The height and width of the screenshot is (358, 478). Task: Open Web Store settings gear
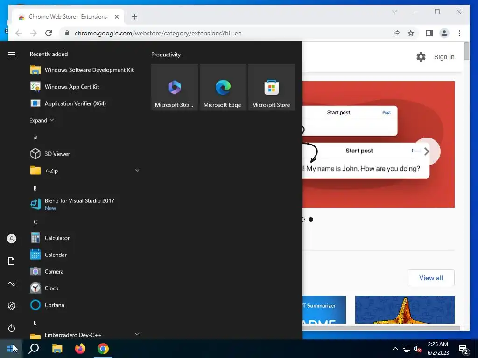421,57
